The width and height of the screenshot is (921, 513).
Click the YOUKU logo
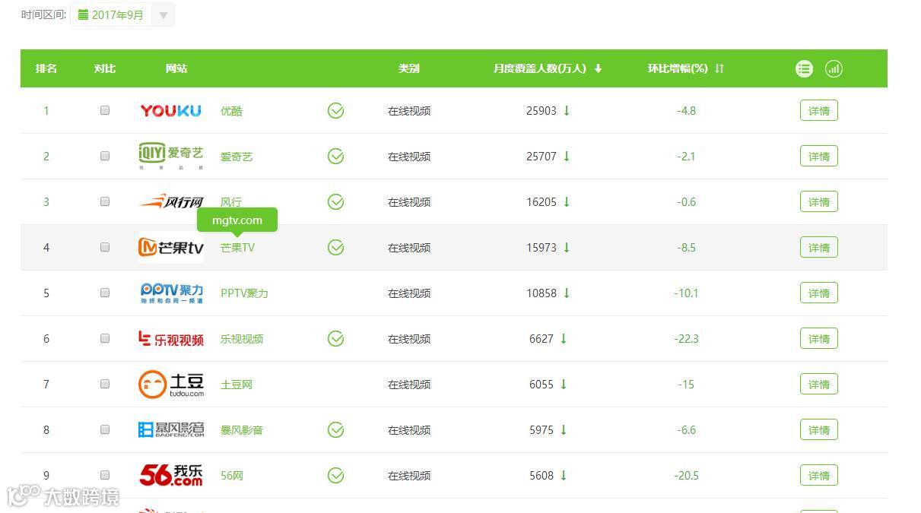pos(170,111)
